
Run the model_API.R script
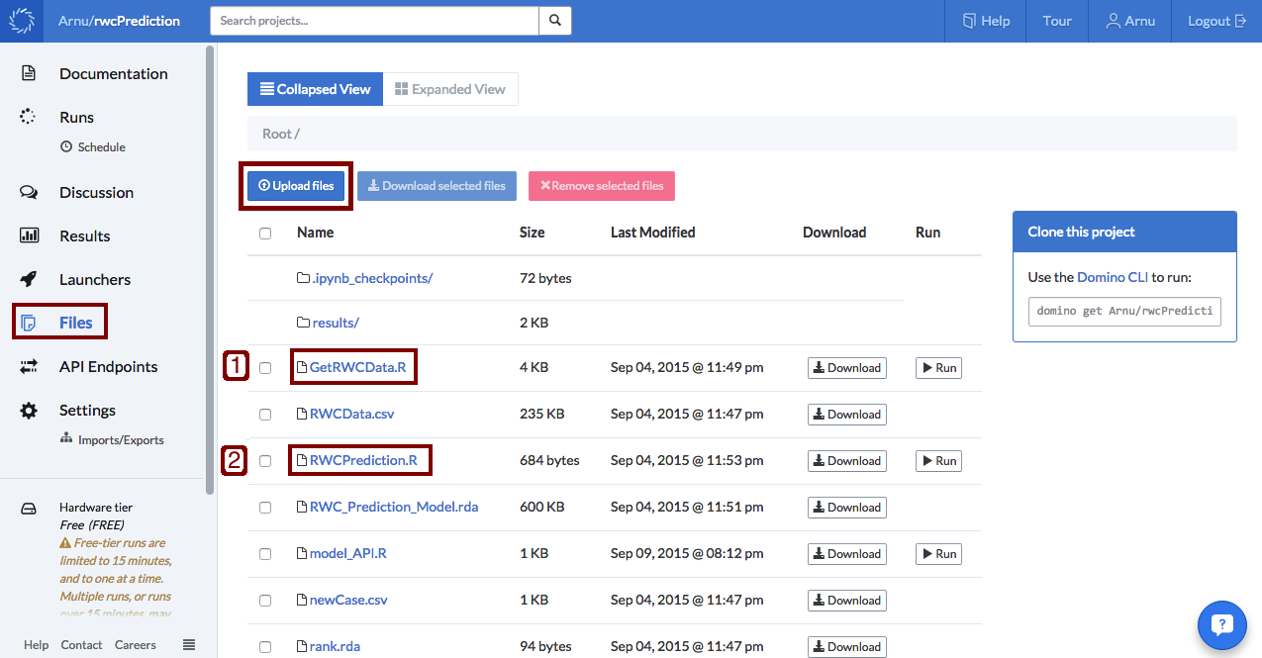point(937,553)
